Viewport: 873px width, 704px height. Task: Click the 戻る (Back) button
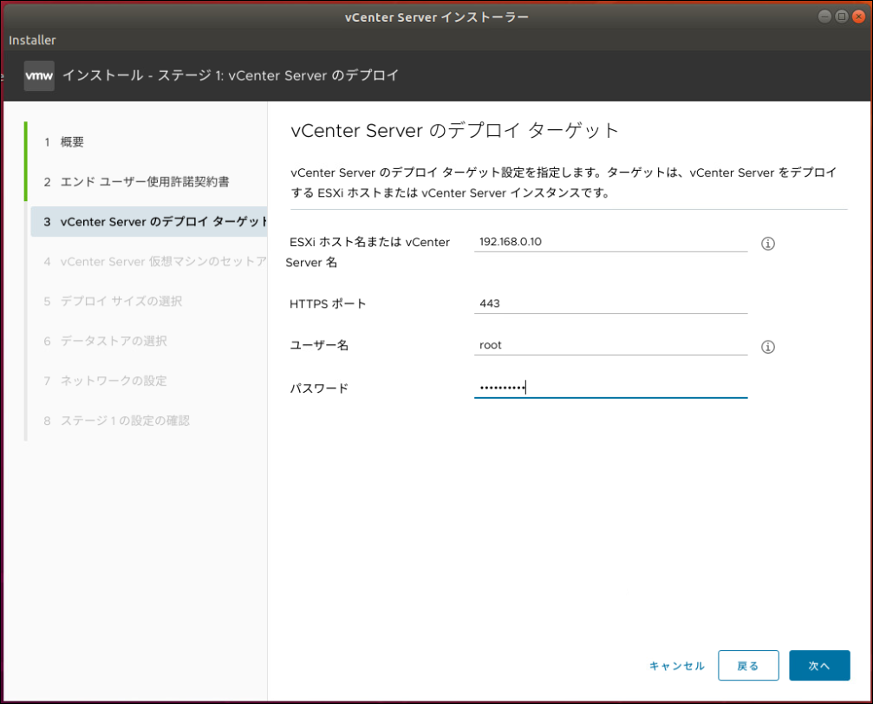[748, 666]
